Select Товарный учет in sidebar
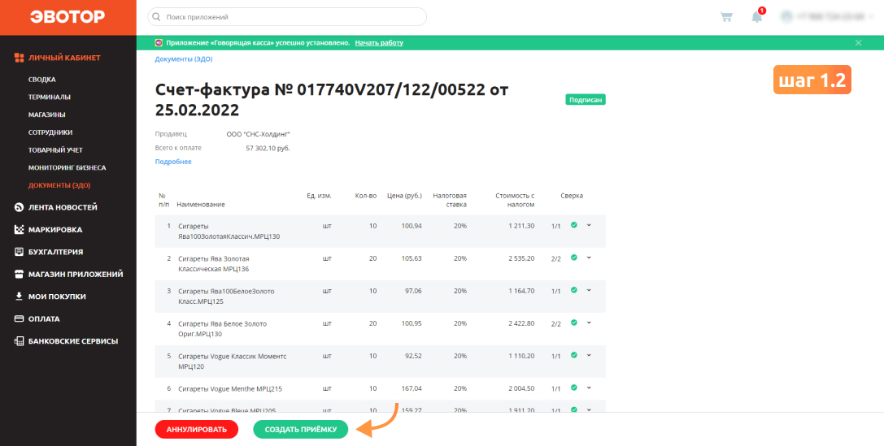 [x=56, y=150]
